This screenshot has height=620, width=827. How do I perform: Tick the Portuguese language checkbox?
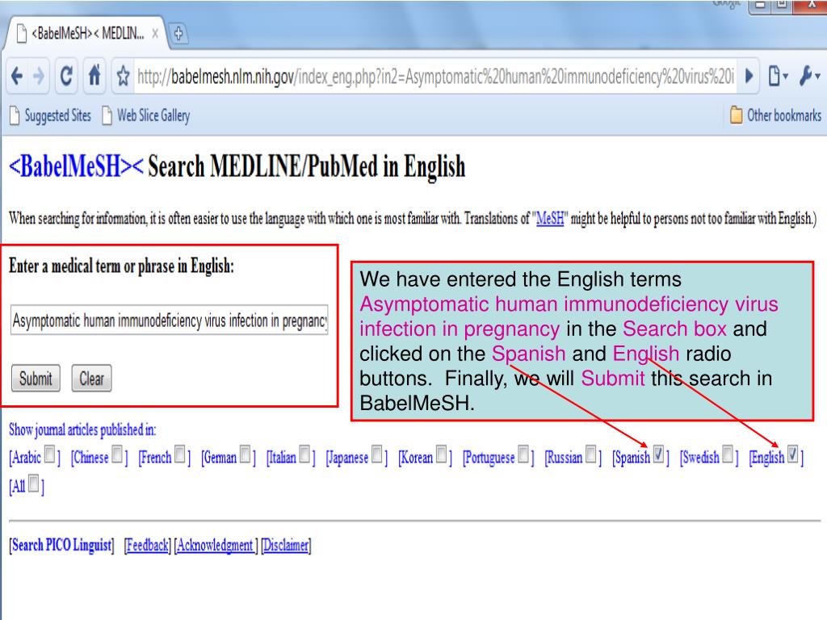523,454
